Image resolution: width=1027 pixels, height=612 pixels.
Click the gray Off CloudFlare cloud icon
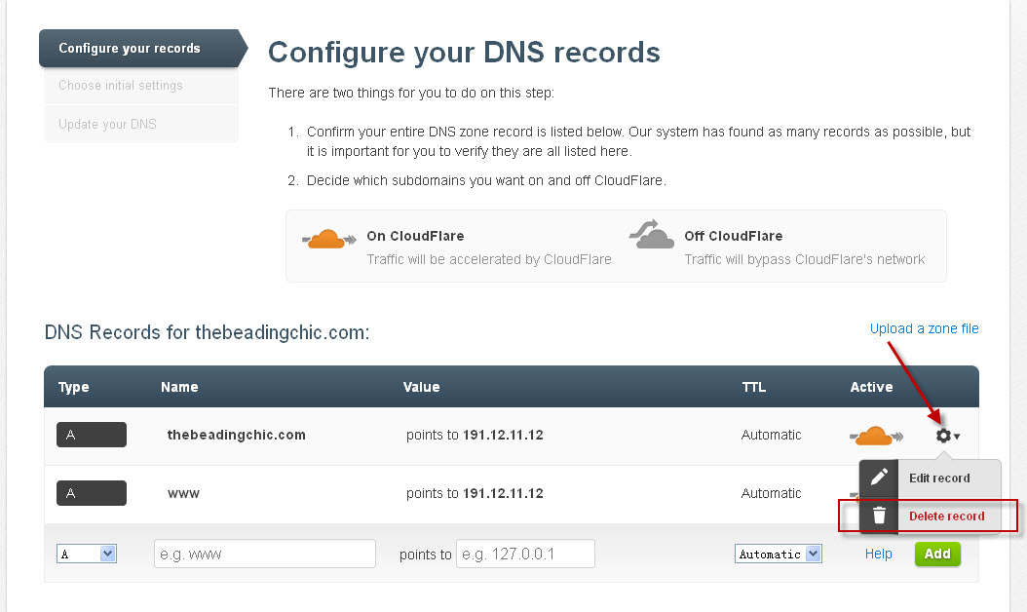click(651, 234)
